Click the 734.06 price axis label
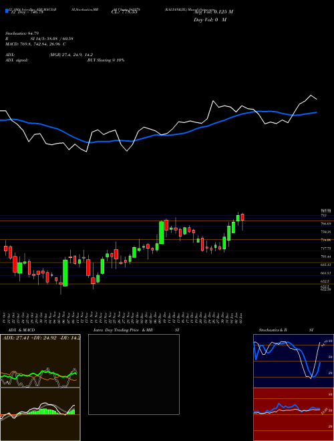Viewport: 334px width, 441px height. point(326,240)
